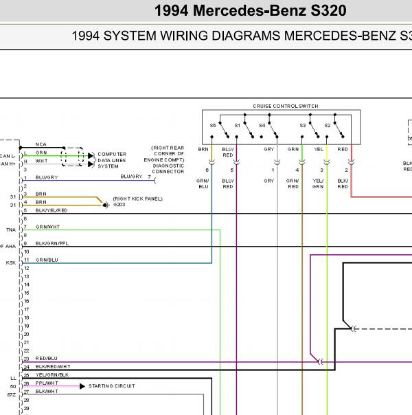Click the connector symbol on the gray GRY wire
This screenshot has width=412, height=415.
coord(277,162)
